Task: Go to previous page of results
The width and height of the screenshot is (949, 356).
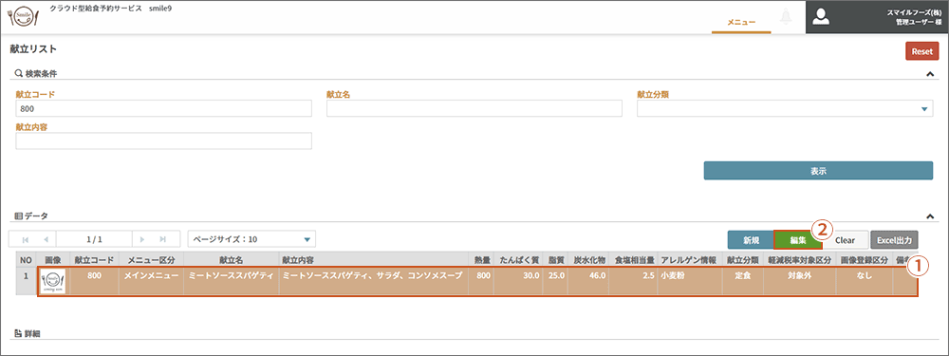Action: click(46, 239)
